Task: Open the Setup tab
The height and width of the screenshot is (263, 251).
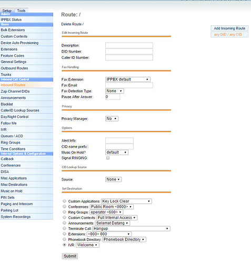Action: point(7,11)
